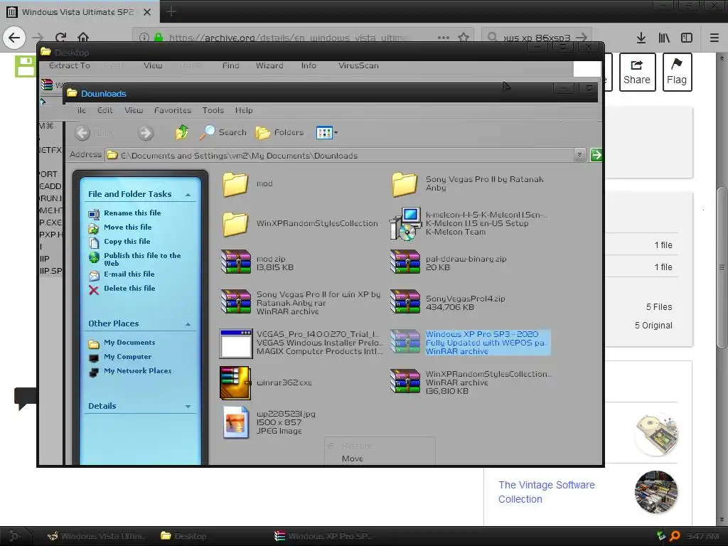Select the winrar362.exe file
The image size is (728, 546).
[235, 383]
